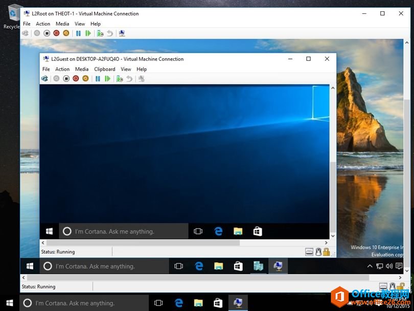
Task: Open File Explorer inside L2Guest desktop
Action: click(238, 232)
